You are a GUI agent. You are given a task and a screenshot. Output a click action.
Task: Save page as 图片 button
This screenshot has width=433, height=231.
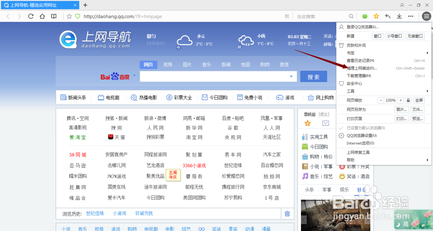(401, 109)
